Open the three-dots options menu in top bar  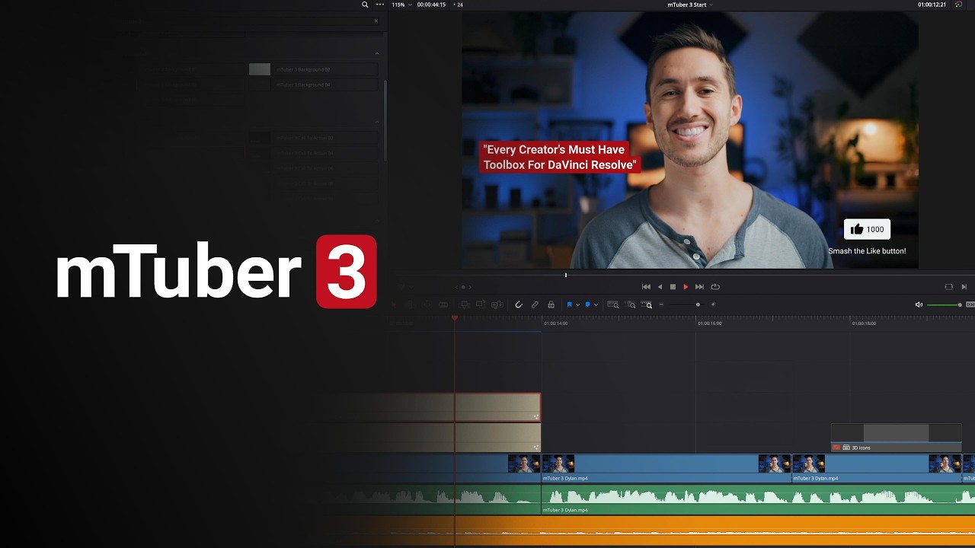click(380, 5)
